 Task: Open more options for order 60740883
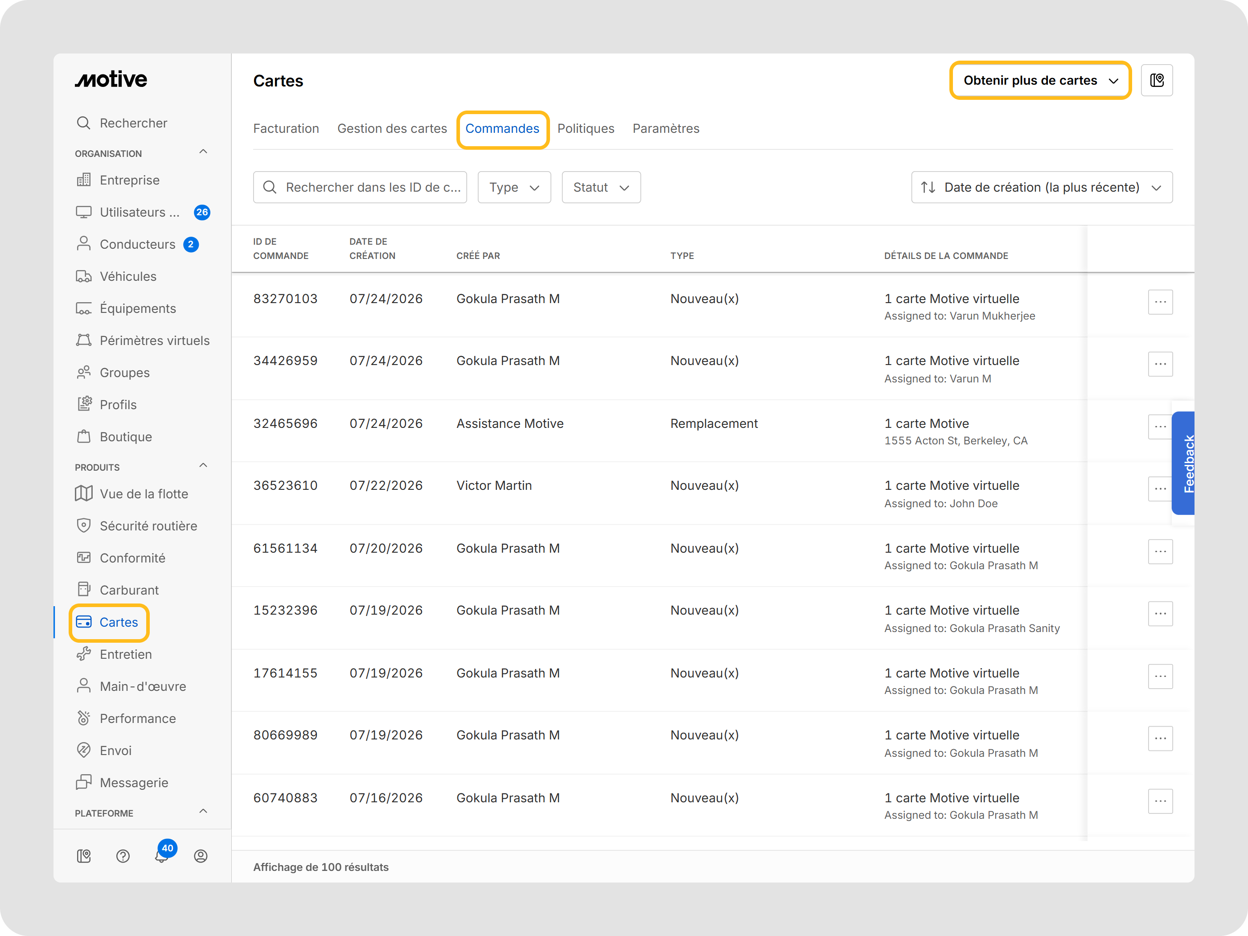tap(1161, 801)
